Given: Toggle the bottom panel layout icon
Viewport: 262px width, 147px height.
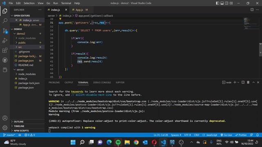Looking at the screenshot, I should click(x=222, y=3).
